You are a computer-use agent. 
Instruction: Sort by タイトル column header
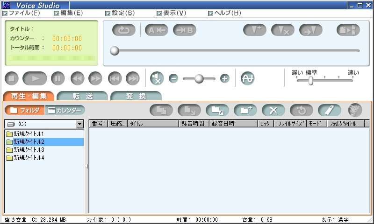click(153, 124)
